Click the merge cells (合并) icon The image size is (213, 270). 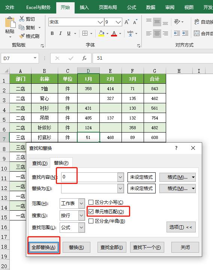[196, 33]
